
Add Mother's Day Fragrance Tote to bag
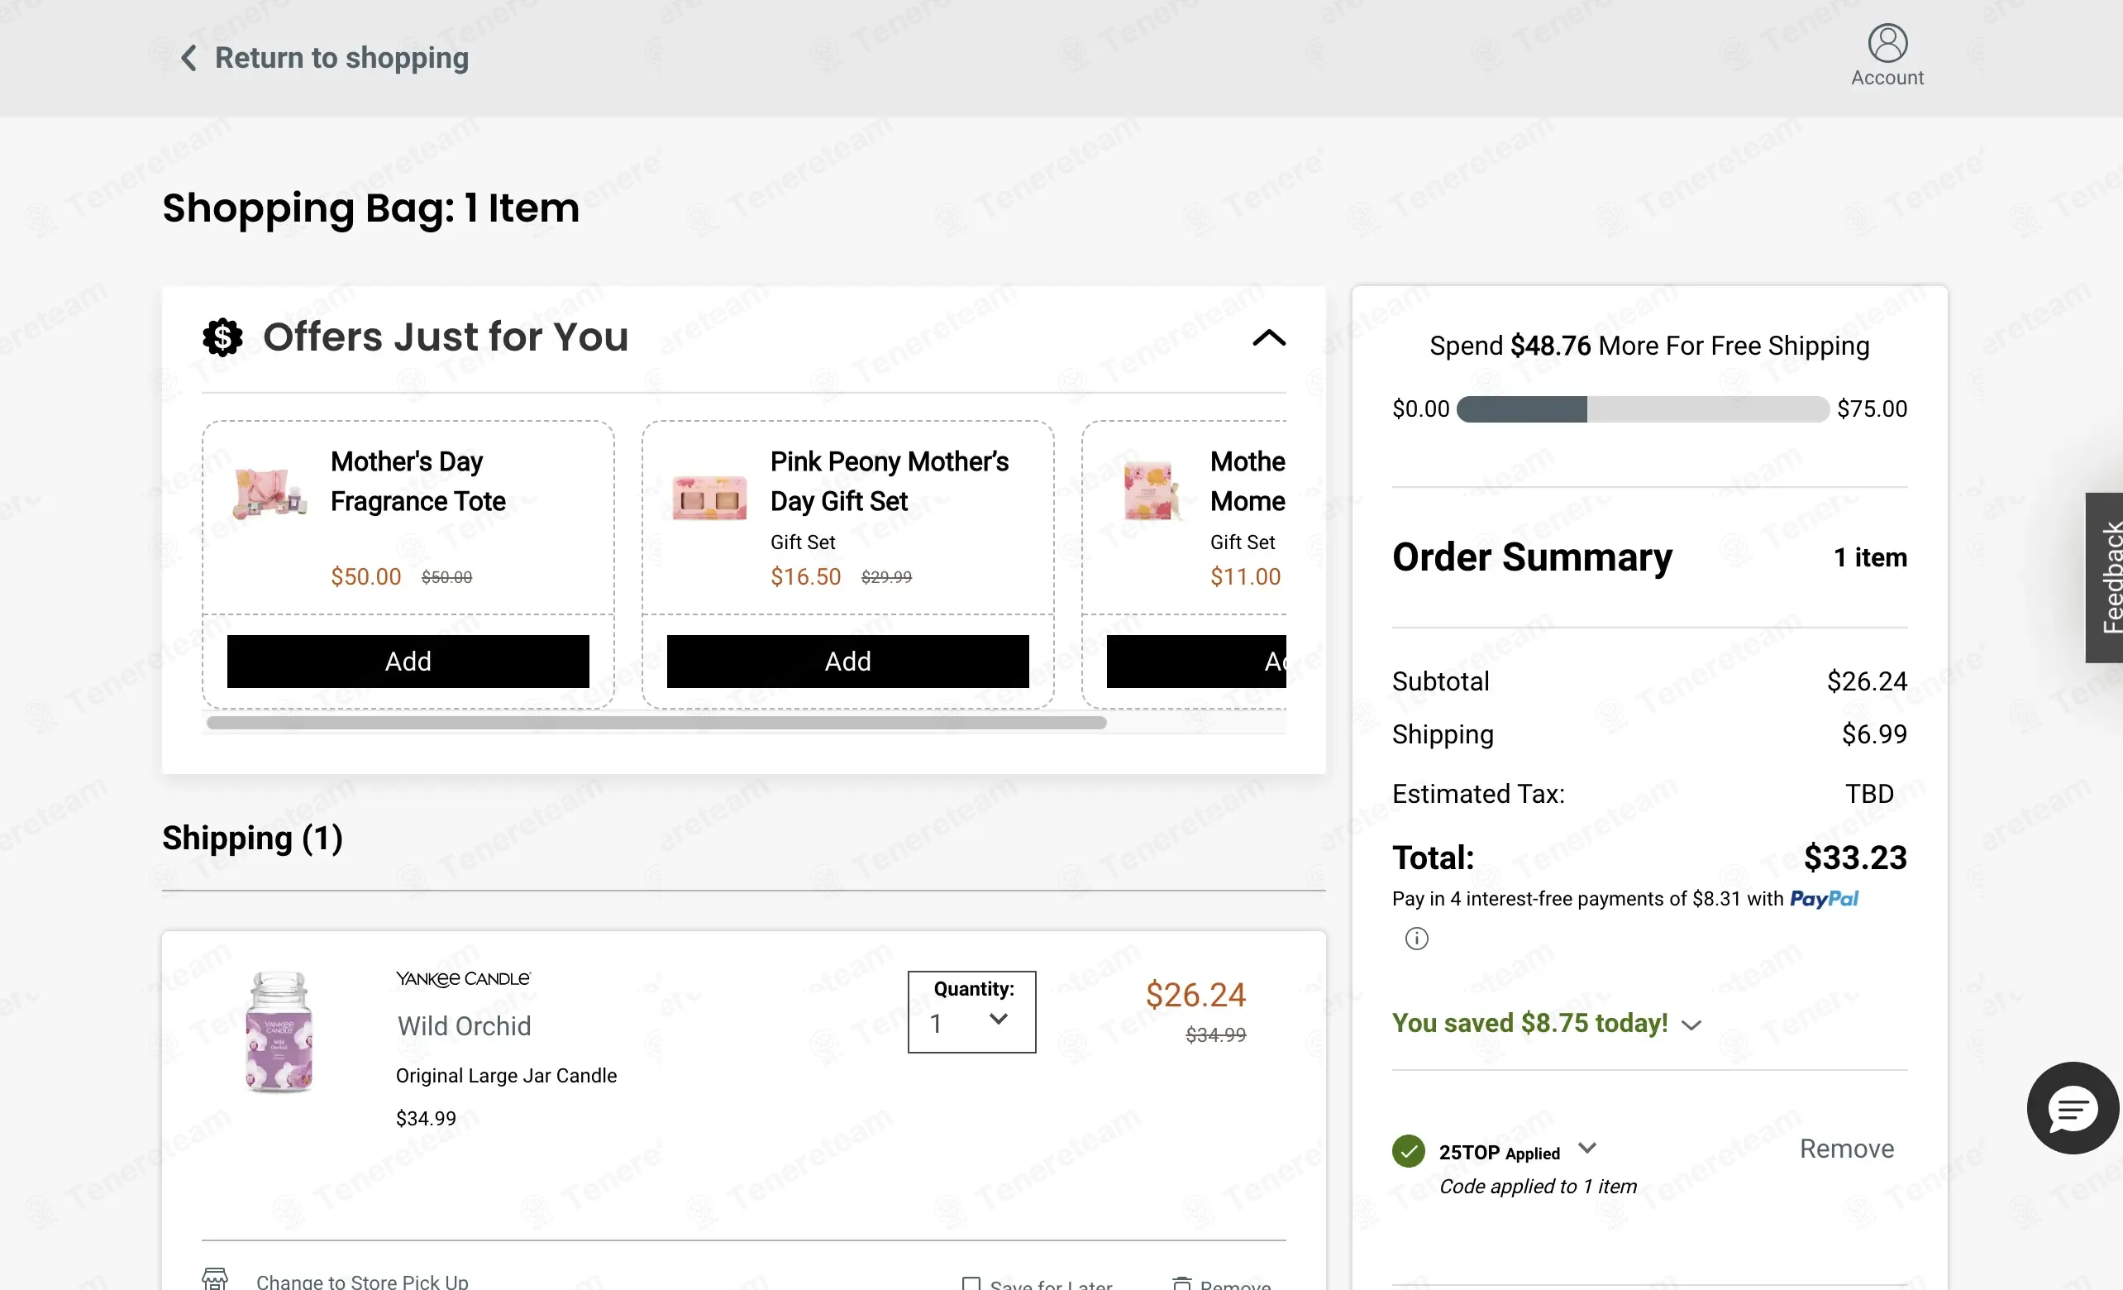(408, 661)
